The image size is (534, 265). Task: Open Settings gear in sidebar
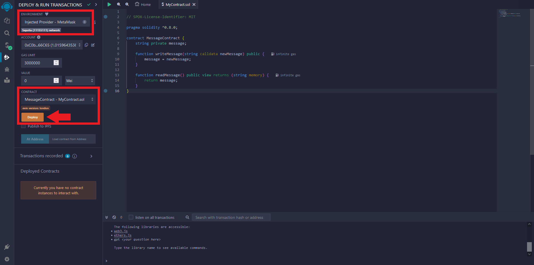pos(7,259)
